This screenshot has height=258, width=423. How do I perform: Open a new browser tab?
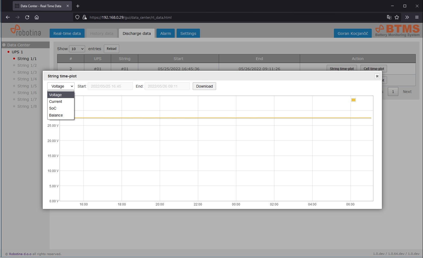click(78, 6)
